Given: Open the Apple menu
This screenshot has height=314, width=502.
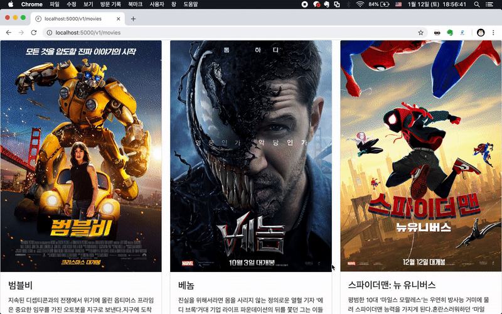Looking at the screenshot, I should pos(11,4).
